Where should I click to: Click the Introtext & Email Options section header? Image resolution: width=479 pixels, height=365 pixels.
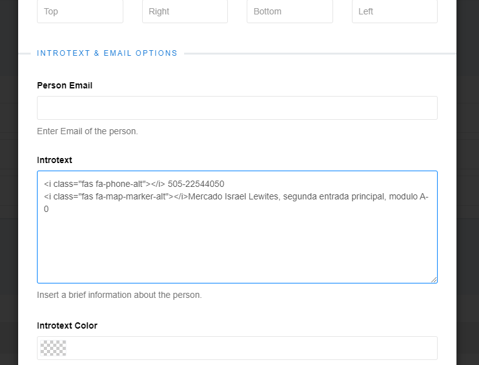point(107,53)
